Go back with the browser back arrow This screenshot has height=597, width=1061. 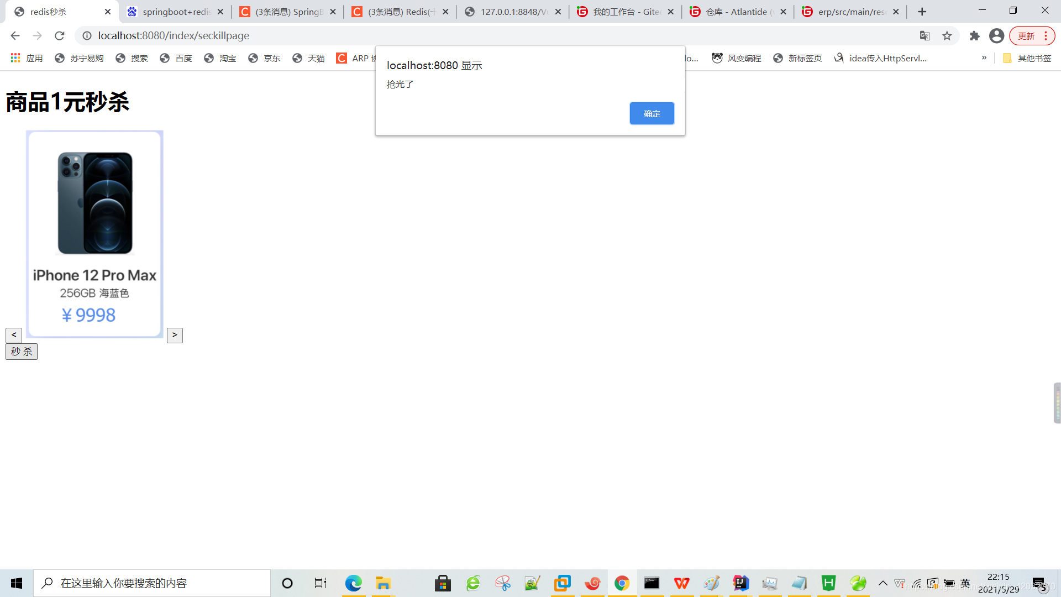click(15, 36)
